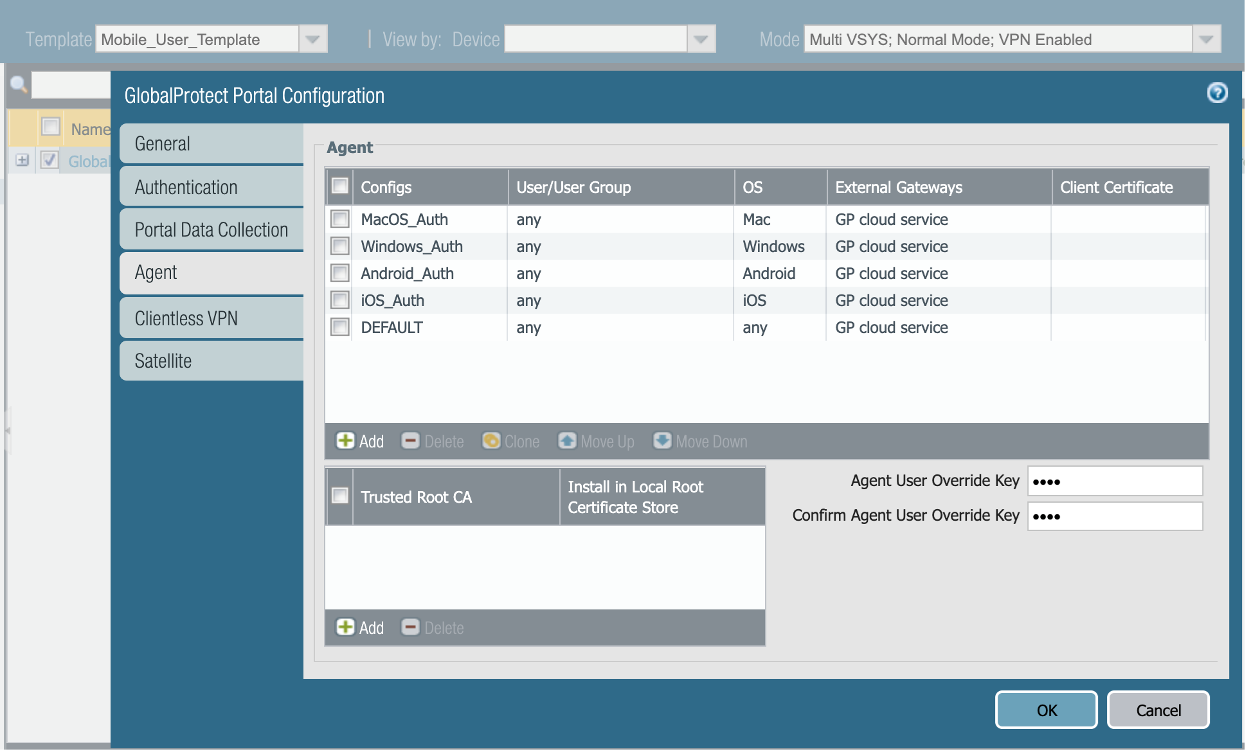Click the Clone icon in configs toolbar
The image size is (1251, 756).
coord(491,441)
